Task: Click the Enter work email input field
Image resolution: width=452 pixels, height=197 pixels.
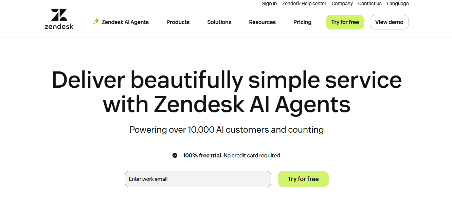Action: [x=198, y=179]
